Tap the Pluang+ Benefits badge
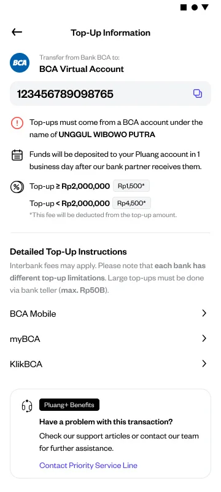 [x=69, y=405]
